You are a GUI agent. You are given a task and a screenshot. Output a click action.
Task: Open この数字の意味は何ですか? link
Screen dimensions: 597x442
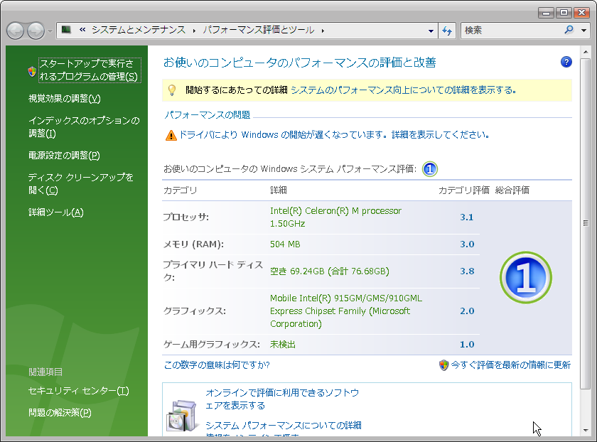tap(217, 365)
